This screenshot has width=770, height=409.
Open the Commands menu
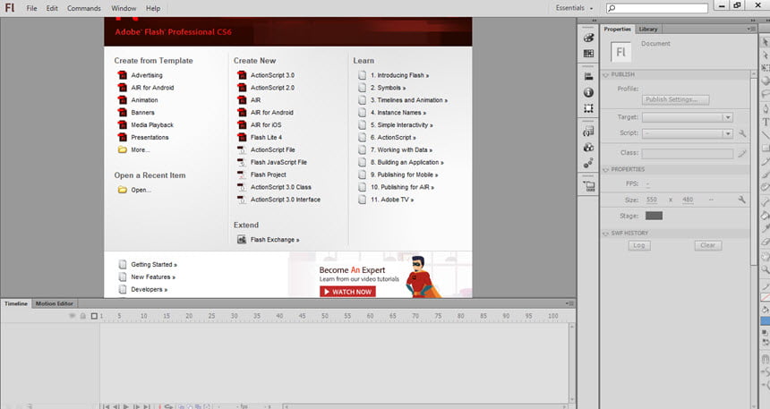point(84,8)
